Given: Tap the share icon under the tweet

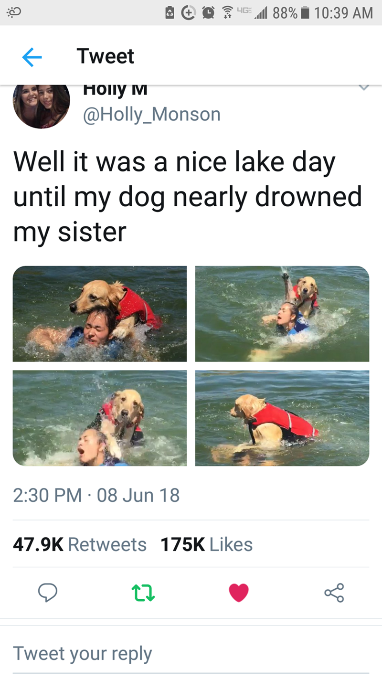Looking at the screenshot, I should tap(334, 592).
